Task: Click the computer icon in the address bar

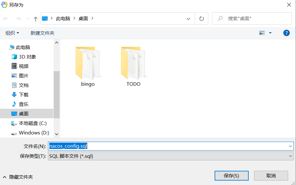Action: pos(45,18)
